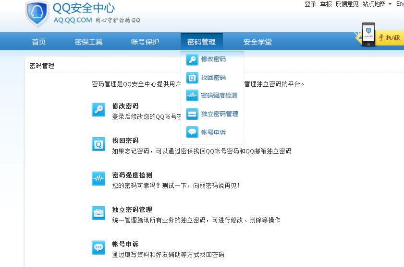Click the description 登录后修改您的QQ帐号
Image resolution: width=404 pixels, height=267 pixels.
click(147, 117)
